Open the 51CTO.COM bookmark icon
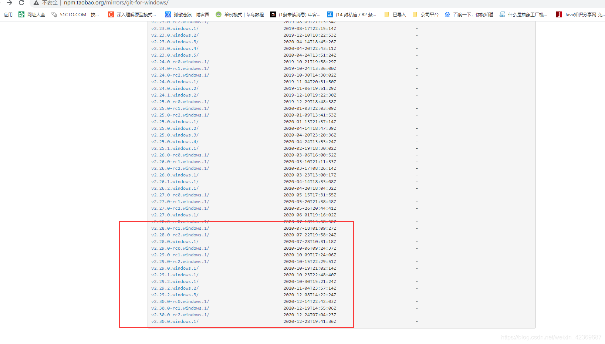 54,14
